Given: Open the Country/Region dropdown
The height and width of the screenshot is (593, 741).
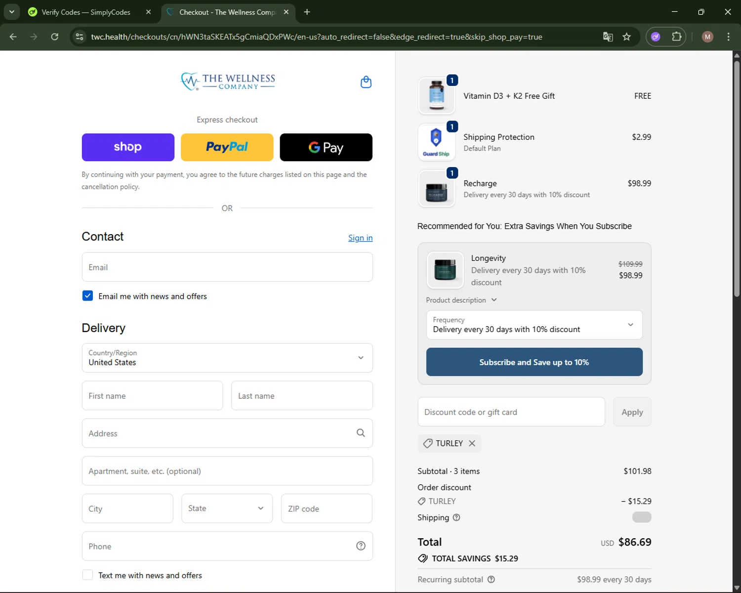Looking at the screenshot, I should pos(227,358).
